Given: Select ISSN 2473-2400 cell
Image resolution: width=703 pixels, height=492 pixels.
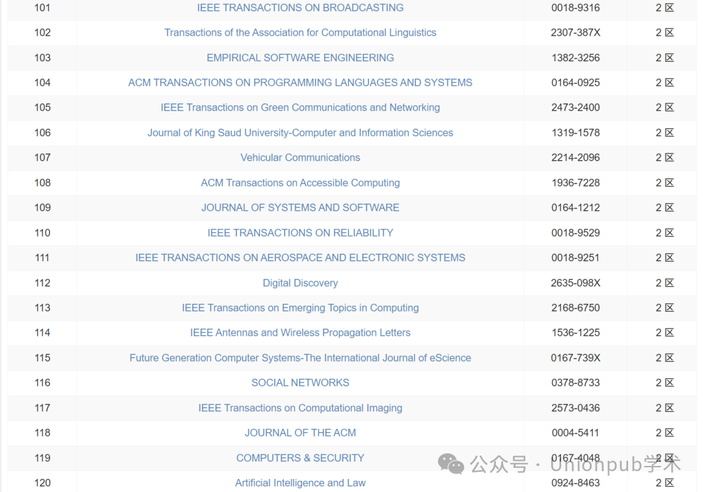Looking at the screenshot, I should tap(575, 107).
